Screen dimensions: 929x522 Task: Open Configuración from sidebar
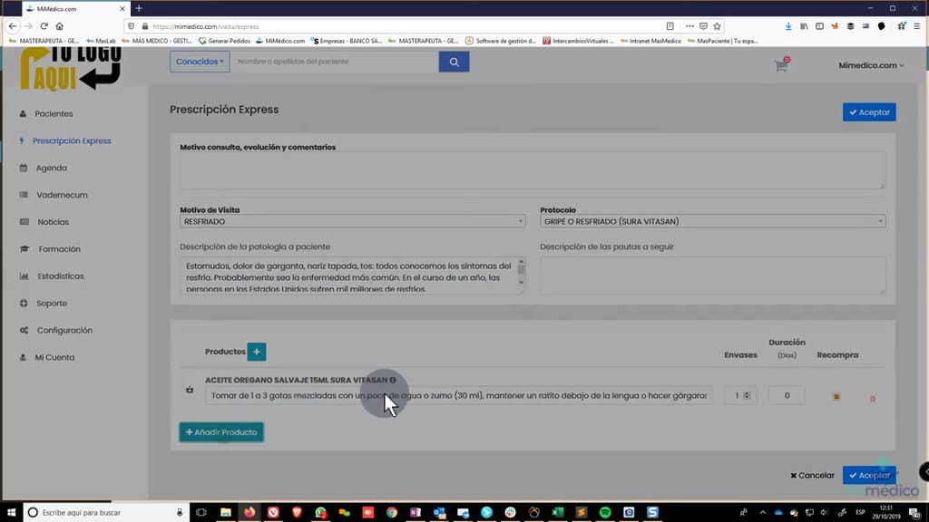(64, 330)
